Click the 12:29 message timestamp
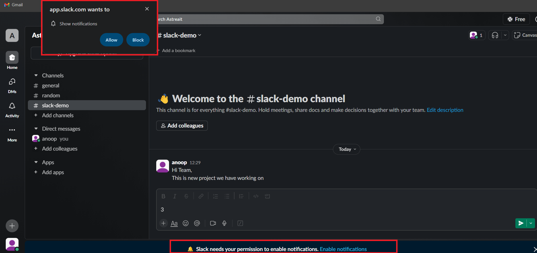This screenshot has height=253, width=537. (x=195, y=163)
